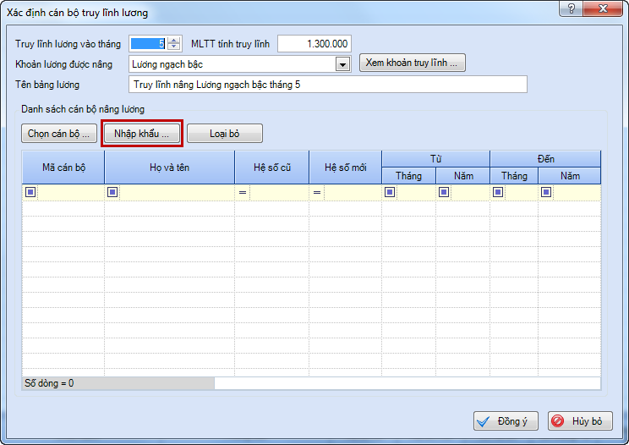Click the Hệ số cũ column header

[271, 168]
